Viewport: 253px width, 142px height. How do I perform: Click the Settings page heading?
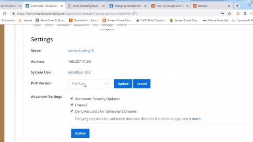42,39
